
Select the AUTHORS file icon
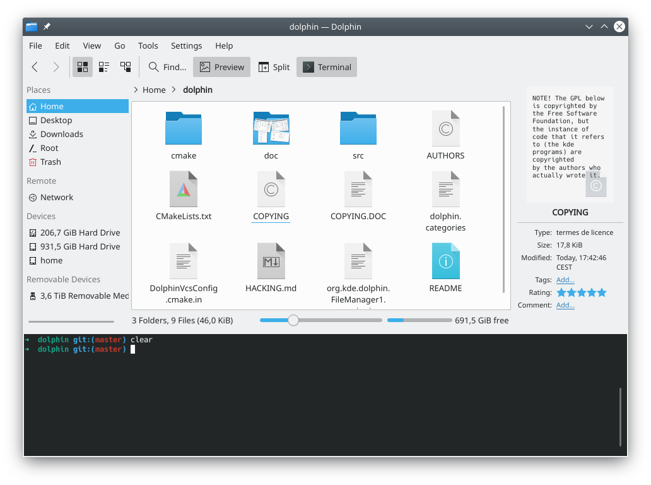[x=446, y=128]
